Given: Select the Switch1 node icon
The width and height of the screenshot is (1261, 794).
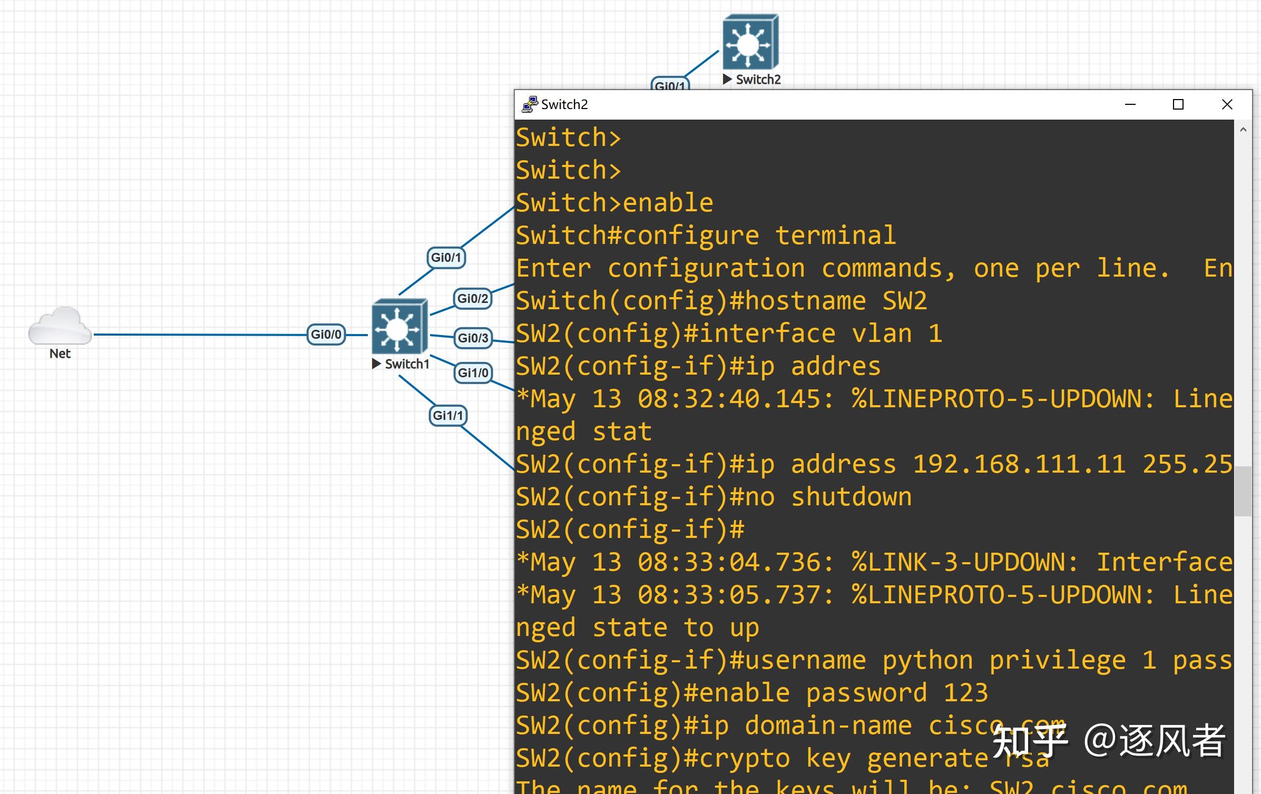Looking at the screenshot, I should [x=399, y=327].
